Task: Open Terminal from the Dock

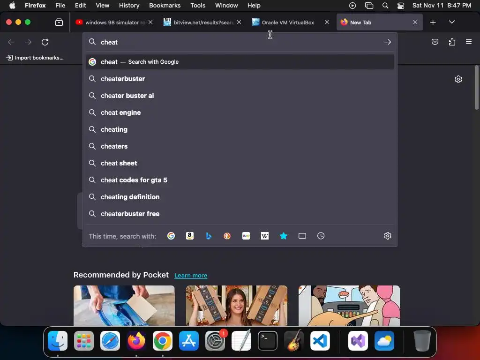Action: pyautogui.click(x=268, y=341)
